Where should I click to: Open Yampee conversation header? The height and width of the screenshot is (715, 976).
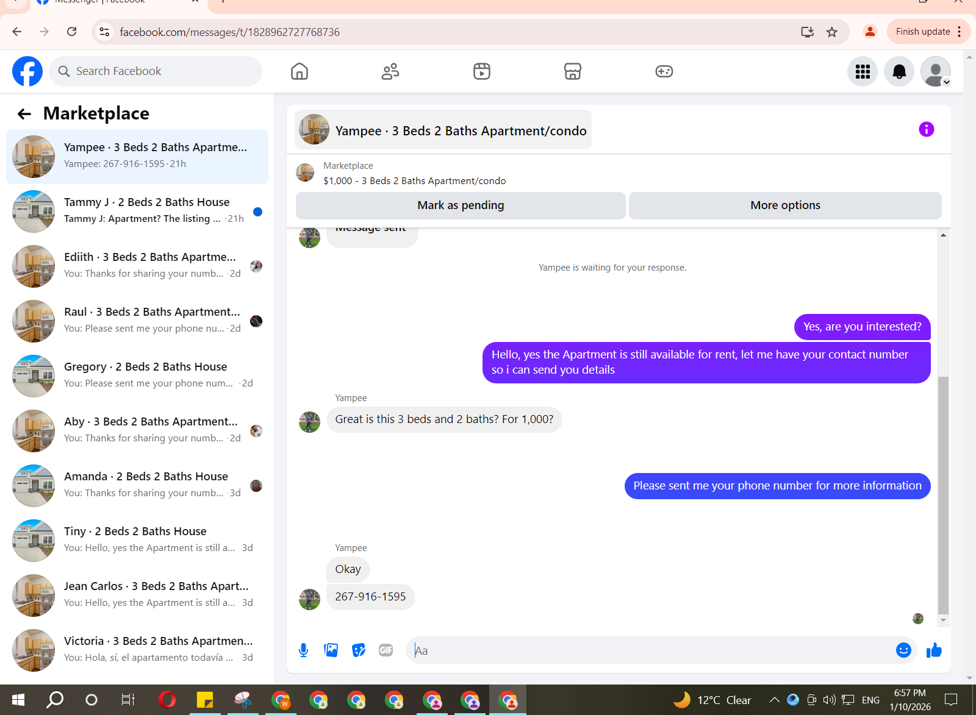pyautogui.click(x=443, y=130)
